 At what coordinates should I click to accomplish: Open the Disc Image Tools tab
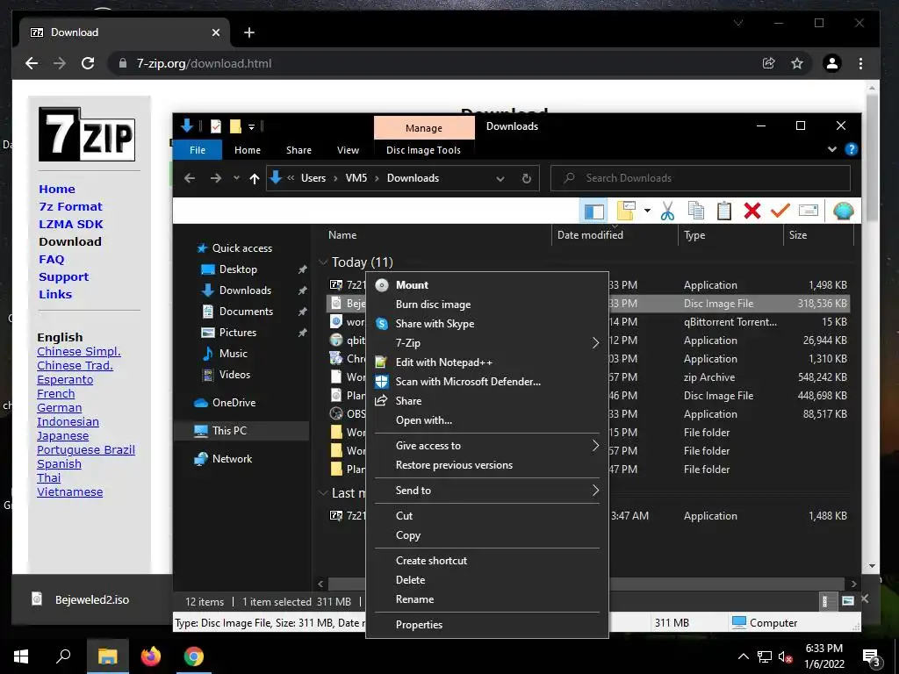pyautogui.click(x=423, y=150)
